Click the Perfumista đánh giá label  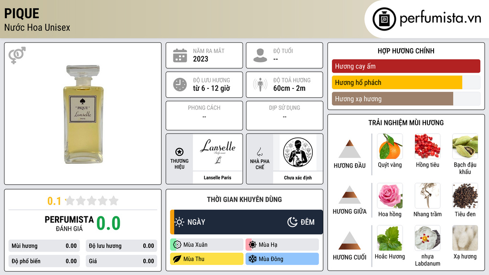pos(69,223)
